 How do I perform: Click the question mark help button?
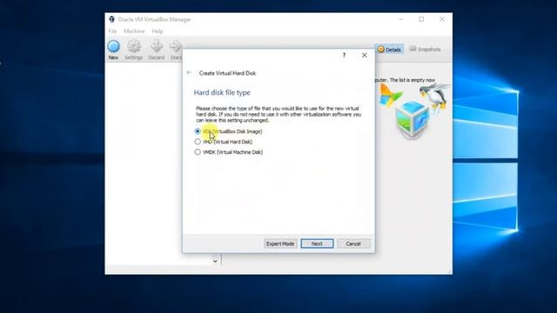coord(344,55)
